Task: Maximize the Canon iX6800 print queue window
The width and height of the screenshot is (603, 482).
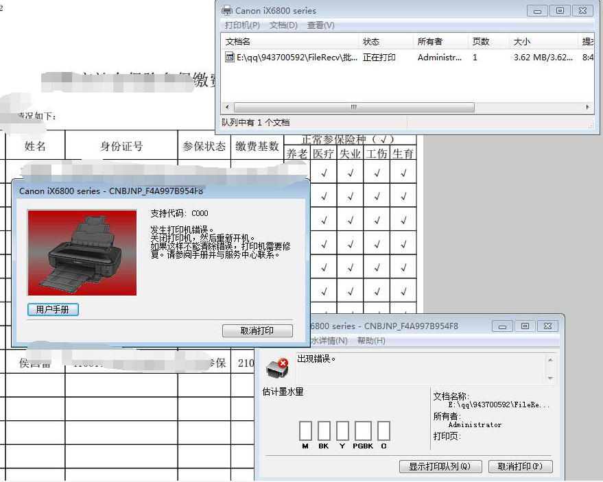Action: point(560,11)
